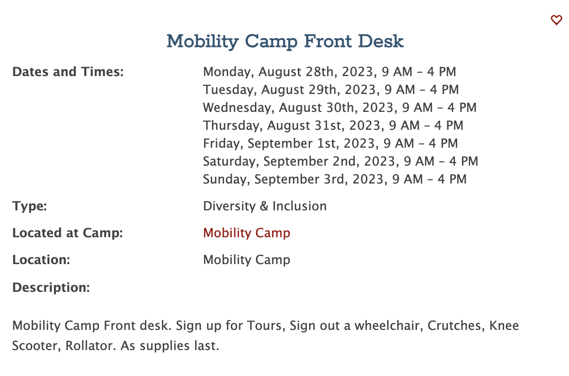Click the Mobility Camp Front Desk title
Image resolution: width=569 pixels, height=376 pixels.
point(285,42)
